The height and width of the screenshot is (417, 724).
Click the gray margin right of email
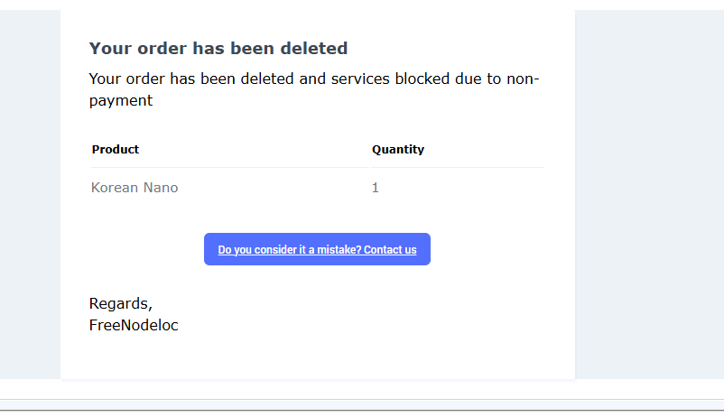[649, 194]
